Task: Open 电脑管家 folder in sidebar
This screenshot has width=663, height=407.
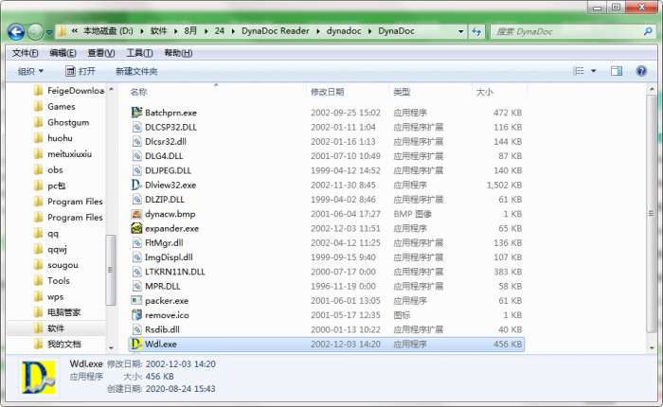Action: (57, 312)
